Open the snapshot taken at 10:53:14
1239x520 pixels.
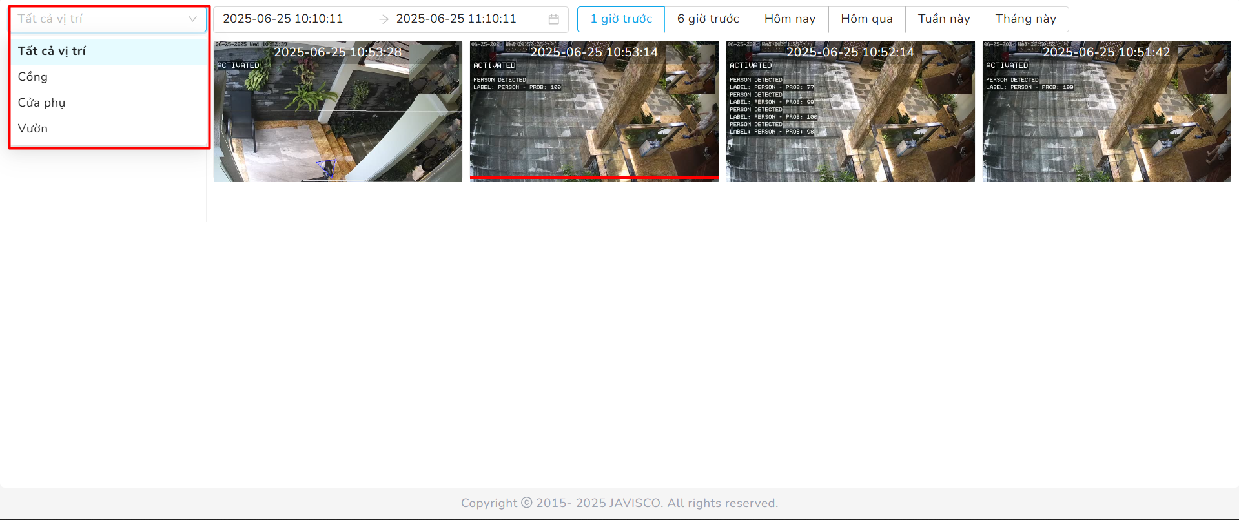pos(594,111)
